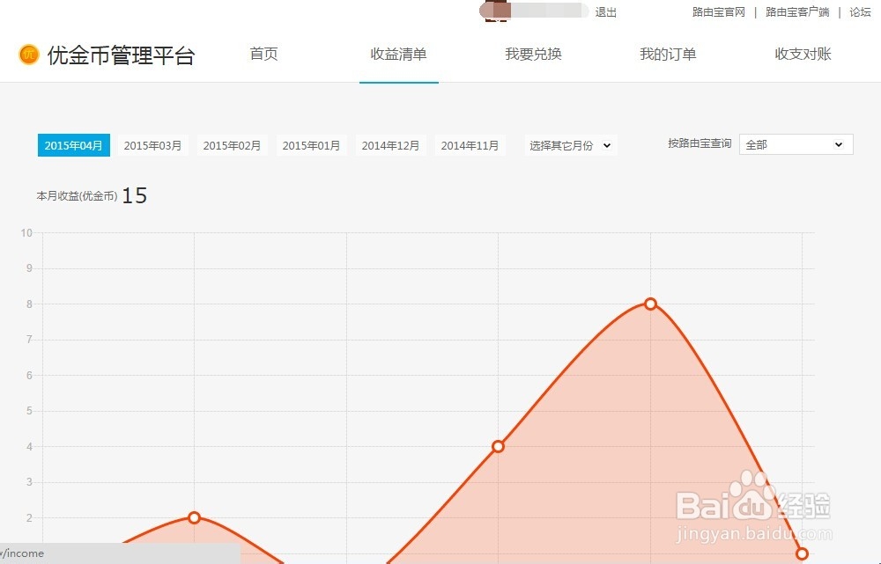Screen dimensions: 881x564
Task: Pick the 2014年12月 month button
Action: pyautogui.click(x=390, y=145)
